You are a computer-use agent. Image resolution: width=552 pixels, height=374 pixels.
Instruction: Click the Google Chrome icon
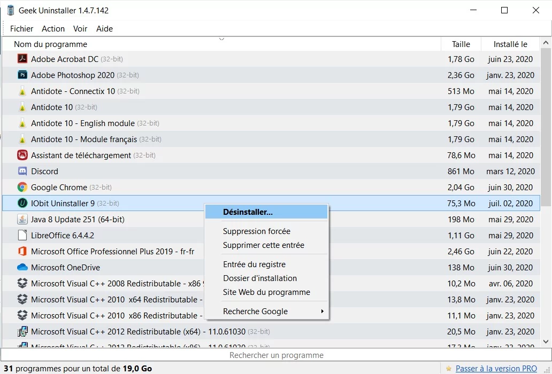(22, 187)
